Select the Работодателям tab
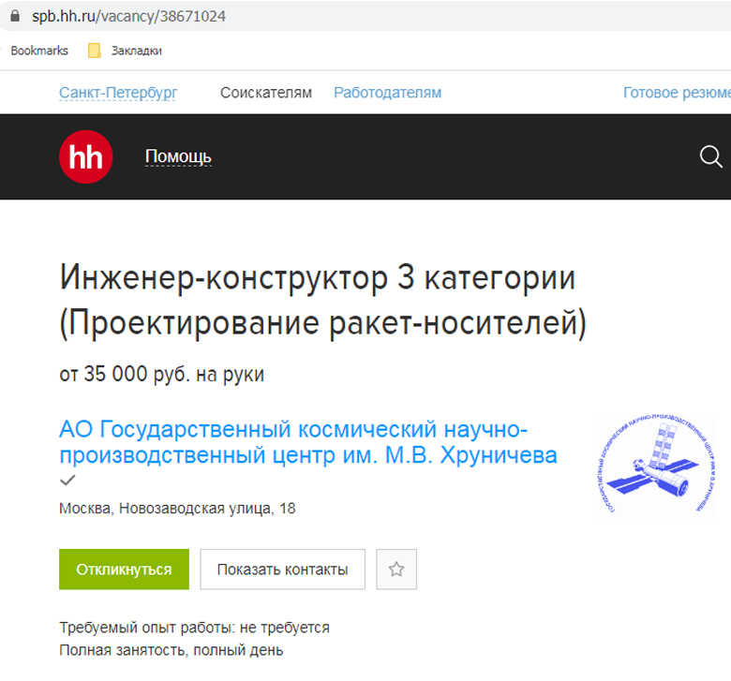 coord(387,93)
